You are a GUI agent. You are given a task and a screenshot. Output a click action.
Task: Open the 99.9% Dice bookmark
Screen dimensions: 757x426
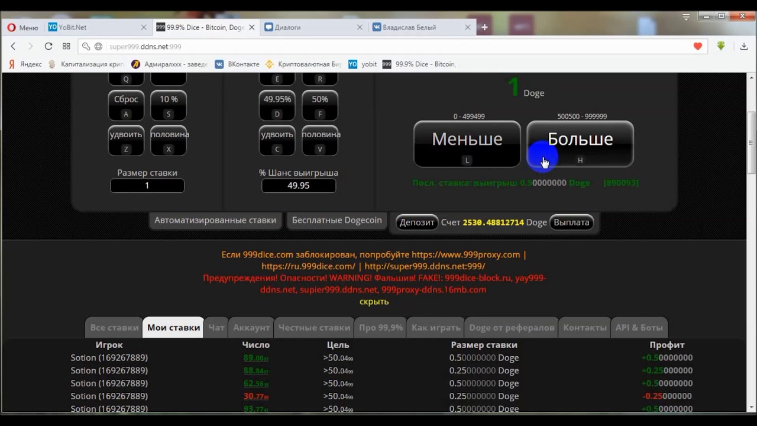pos(419,64)
